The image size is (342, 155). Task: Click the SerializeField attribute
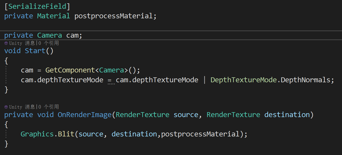point(37,6)
